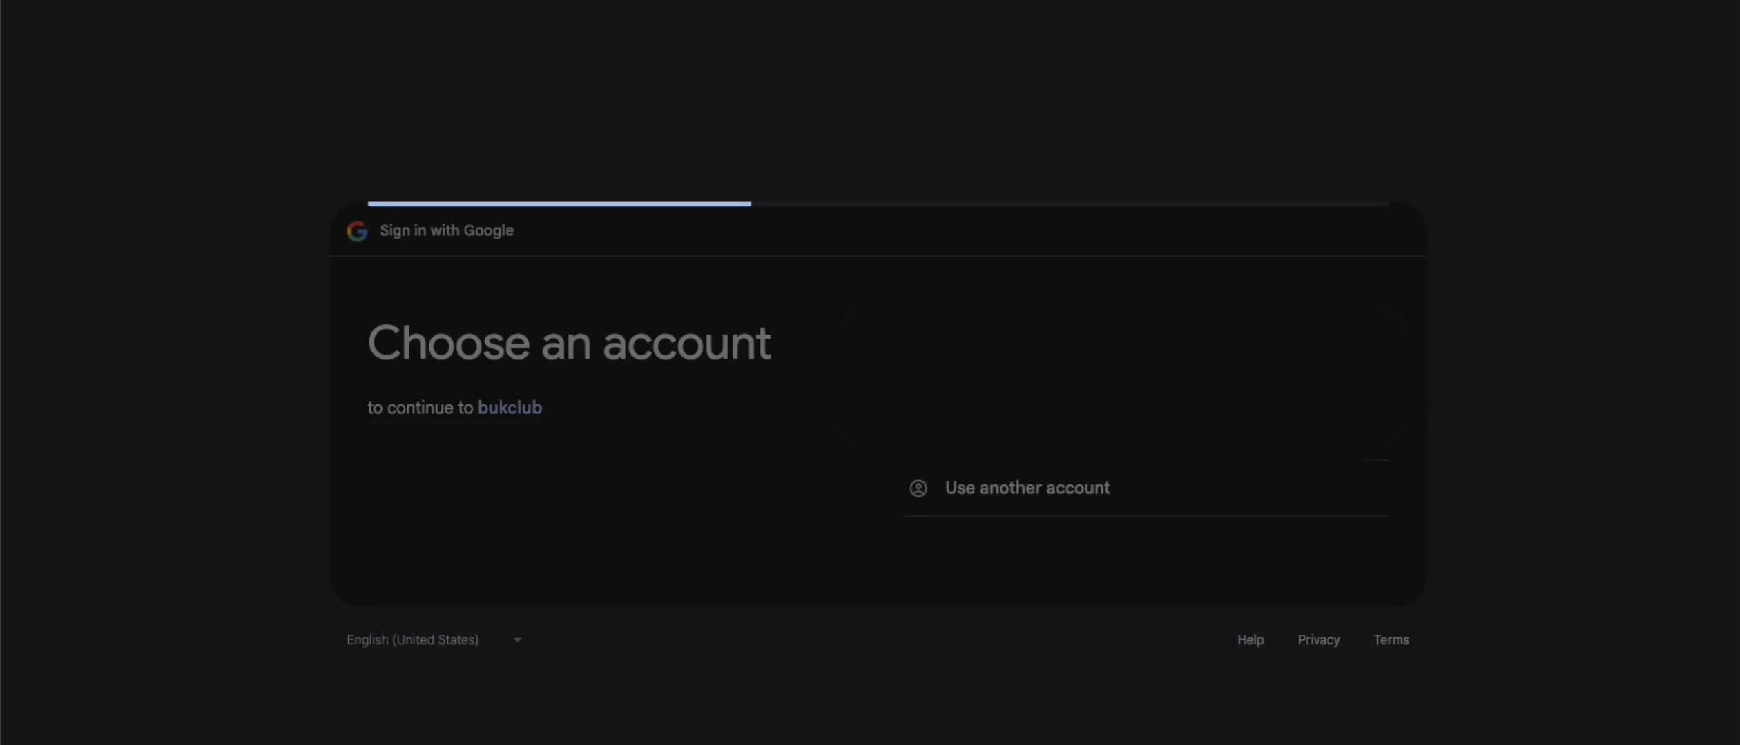
Task: Click the 'to continue to' text
Action: (420, 408)
